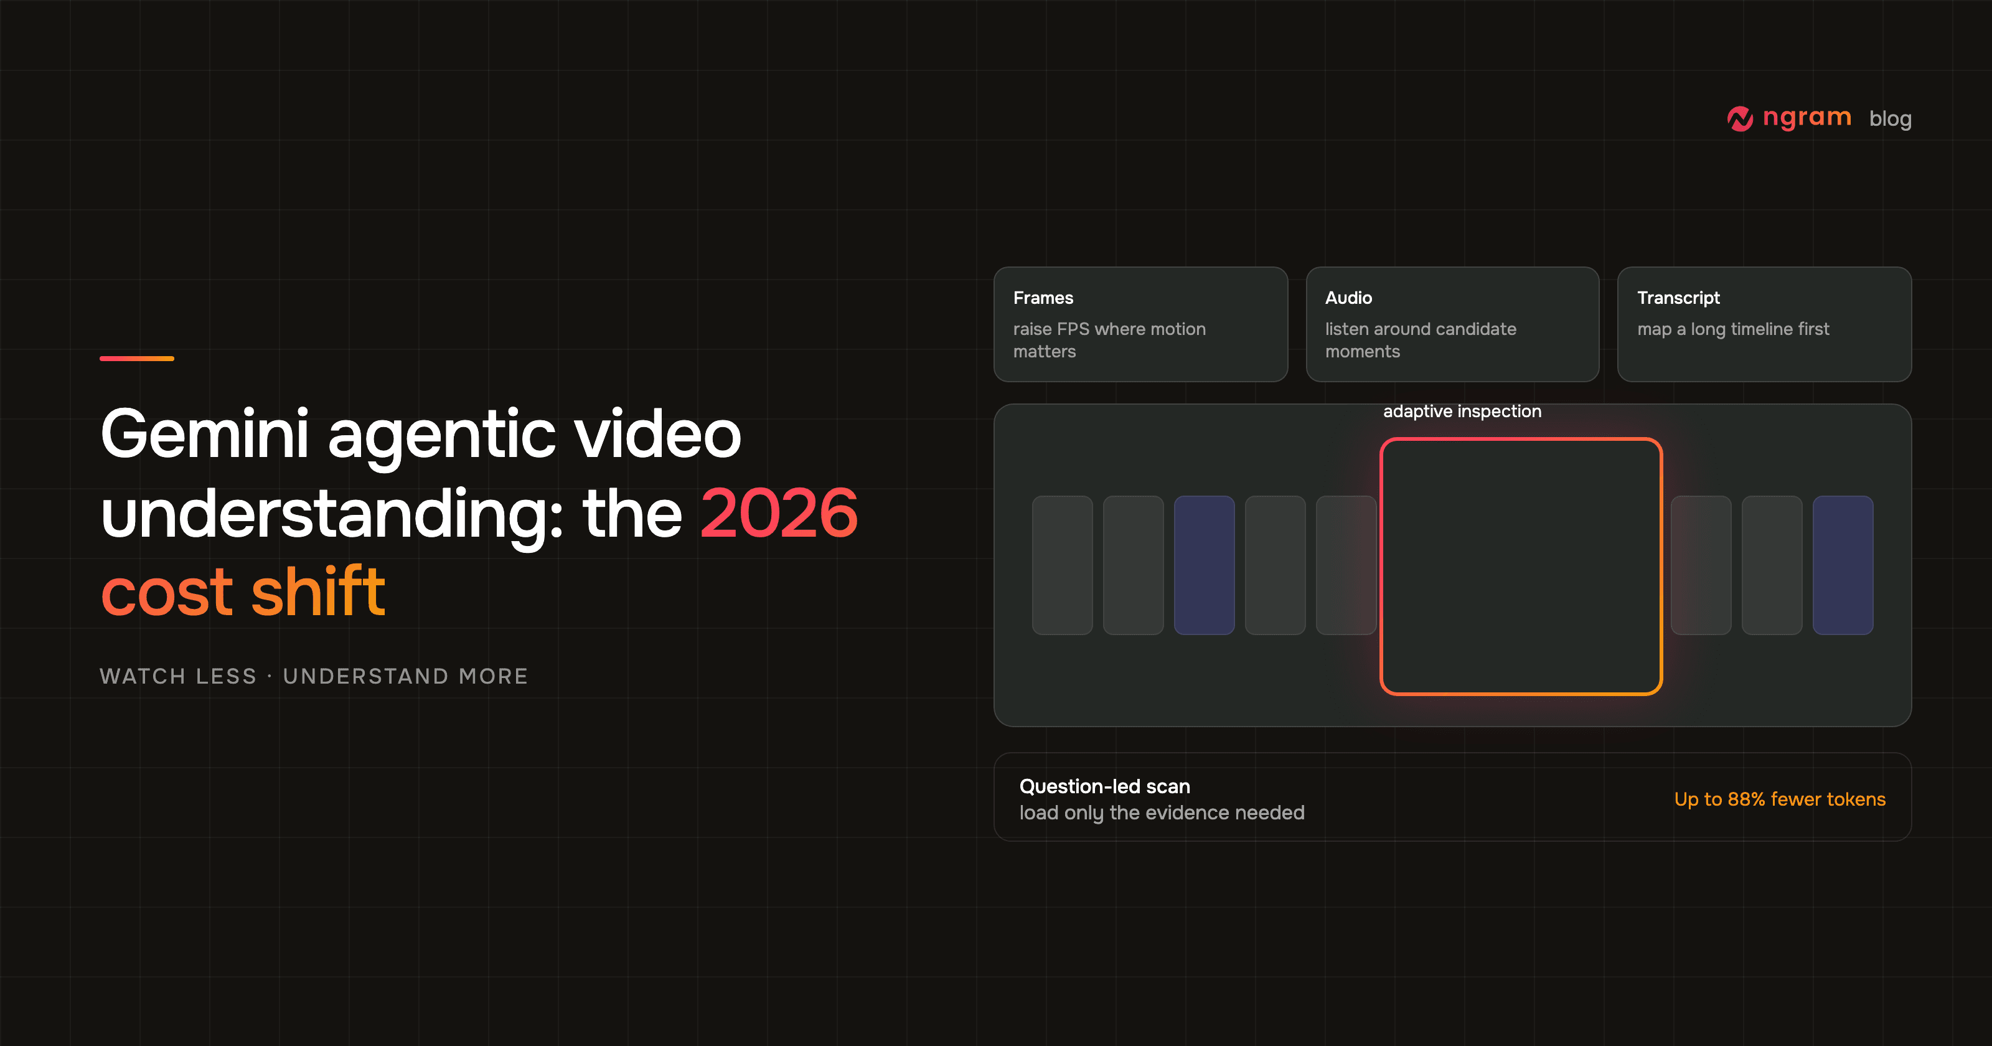1992x1046 pixels.
Task: Click the "listen around candidate moments" text
Action: click(1421, 340)
